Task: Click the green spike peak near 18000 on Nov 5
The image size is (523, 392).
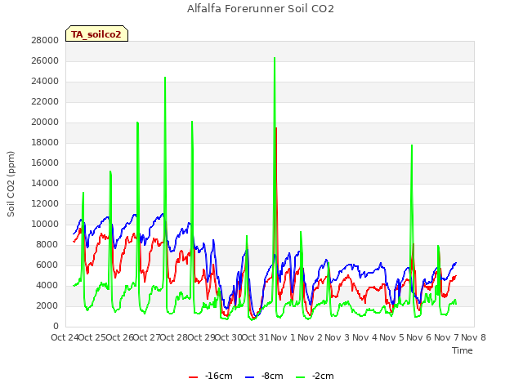Action: point(412,145)
